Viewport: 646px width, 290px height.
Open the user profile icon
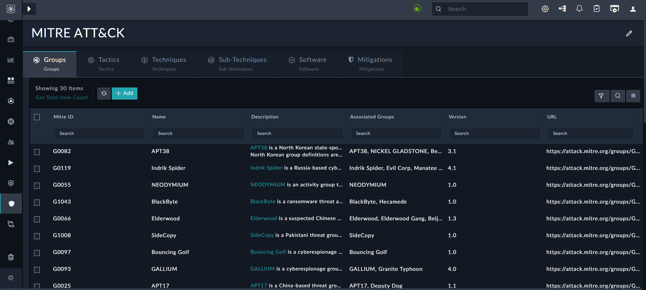(633, 9)
